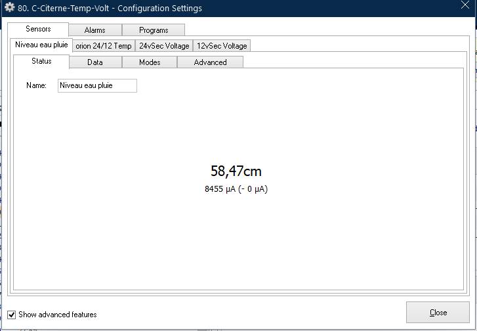Select the Niveau eau pluie sensor tab

point(41,45)
